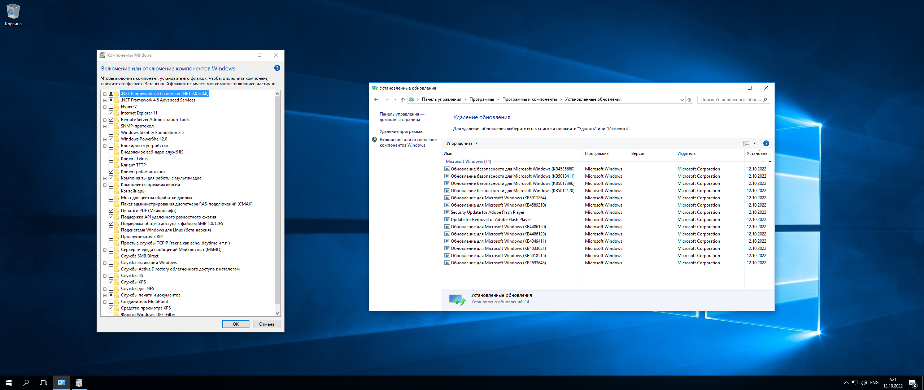
Task: Click the Back arrow in Установленные обновления
Action: [376, 100]
